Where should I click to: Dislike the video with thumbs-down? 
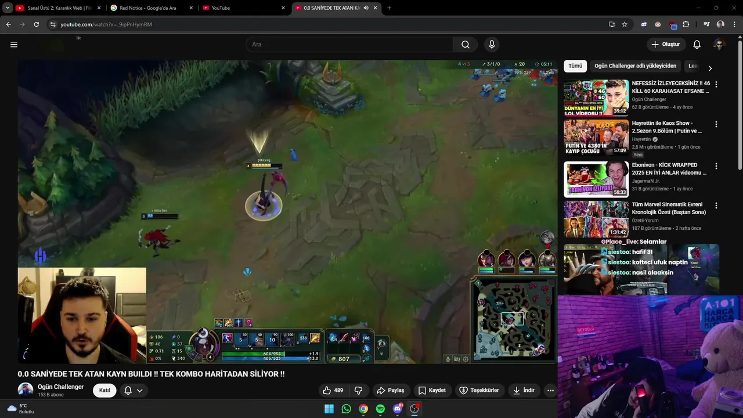tap(358, 390)
